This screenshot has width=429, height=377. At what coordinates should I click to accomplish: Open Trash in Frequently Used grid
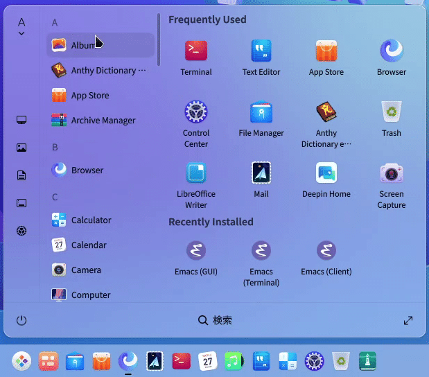[x=392, y=119]
